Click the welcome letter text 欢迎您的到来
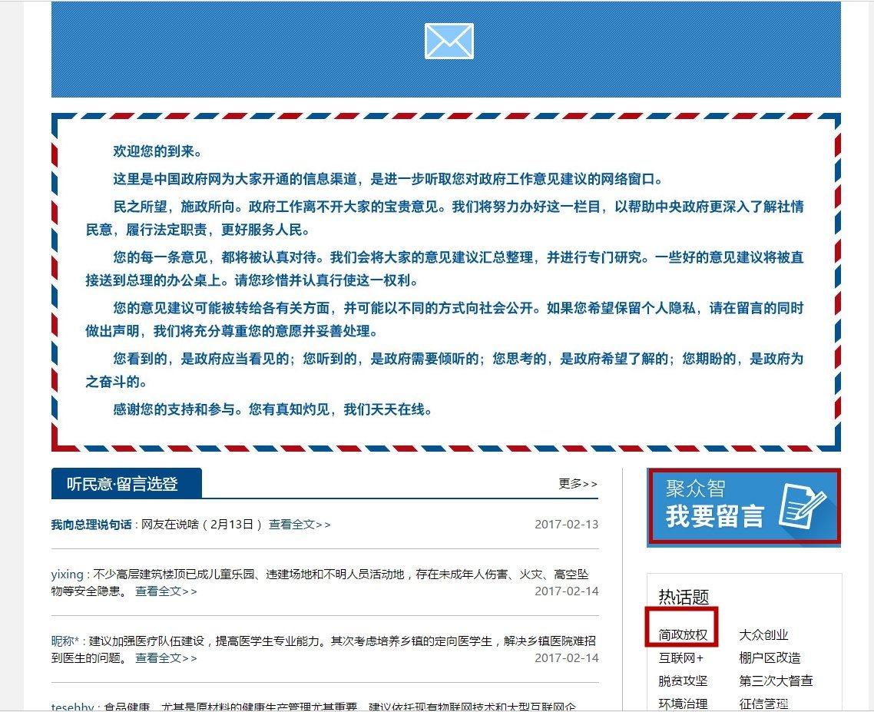The image size is (874, 712). tap(157, 151)
